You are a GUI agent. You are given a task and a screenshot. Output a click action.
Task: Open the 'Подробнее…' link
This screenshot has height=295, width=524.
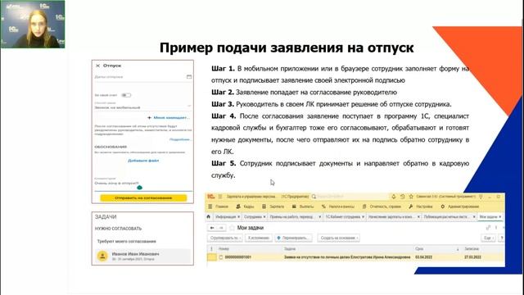click(180, 139)
